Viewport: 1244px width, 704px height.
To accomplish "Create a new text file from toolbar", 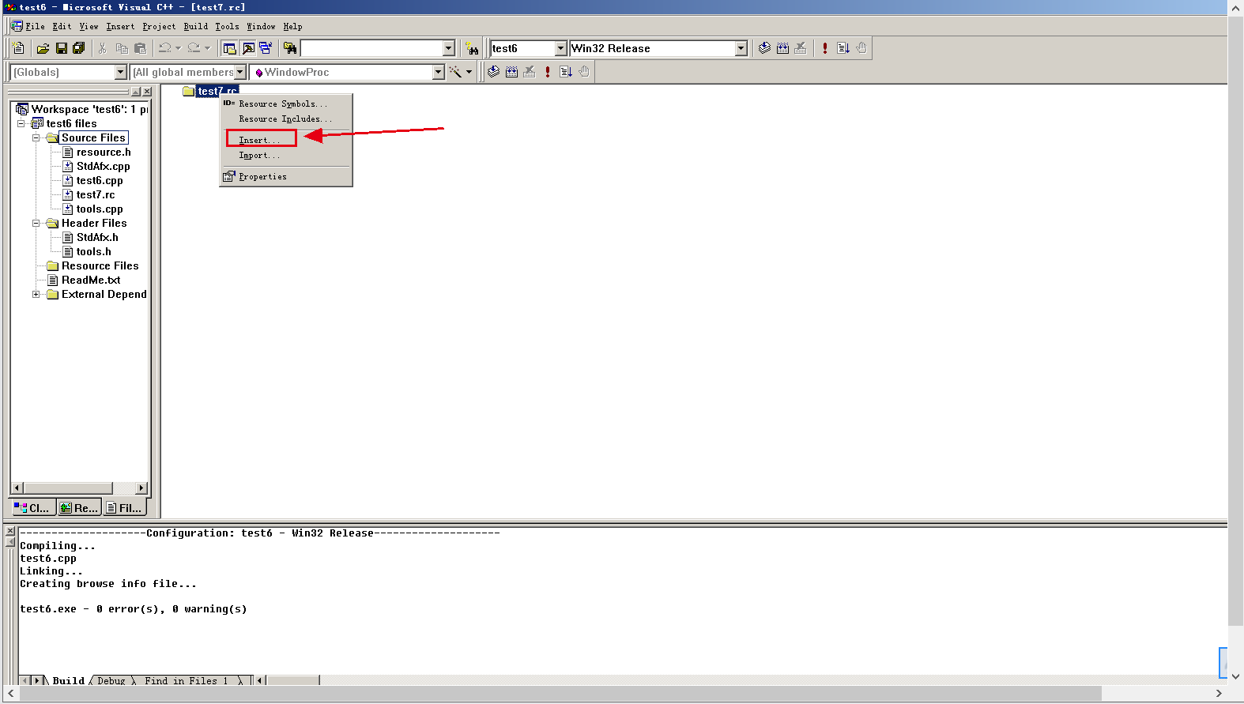I will click(18, 48).
